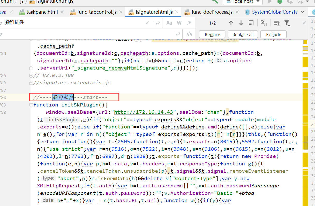Collapse the initSKPlugin function fold marker

[31, 105]
